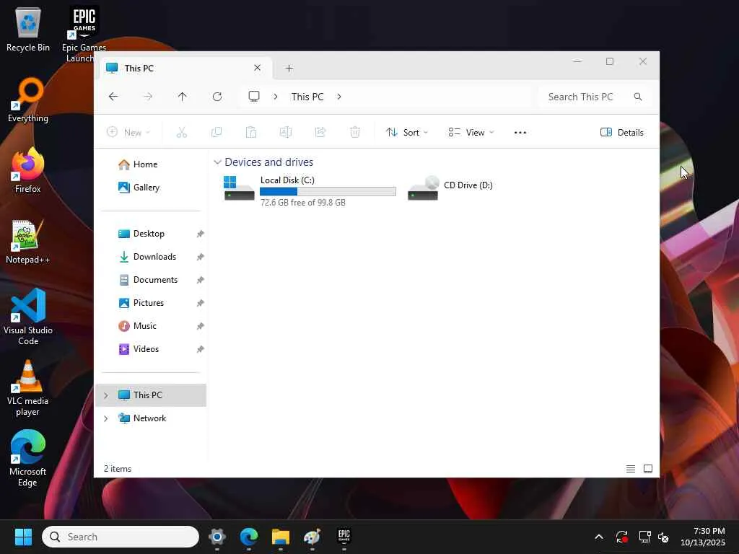Screen dimensions: 739x554
Task: Add a new File Explorer tab
Action: pyautogui.click(x=289, y=69)
